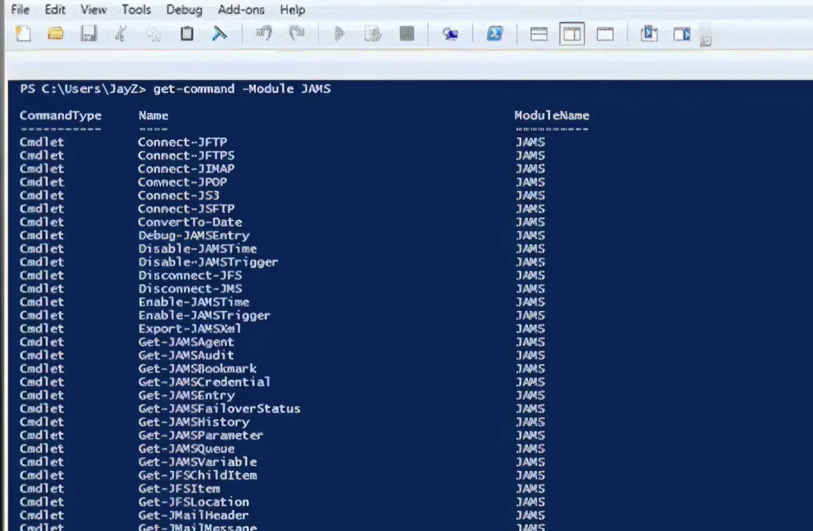This screenshot has width=813, height=531.
Task: Launch PowerShell.exe from the toolbar
Action: point(495,35)
